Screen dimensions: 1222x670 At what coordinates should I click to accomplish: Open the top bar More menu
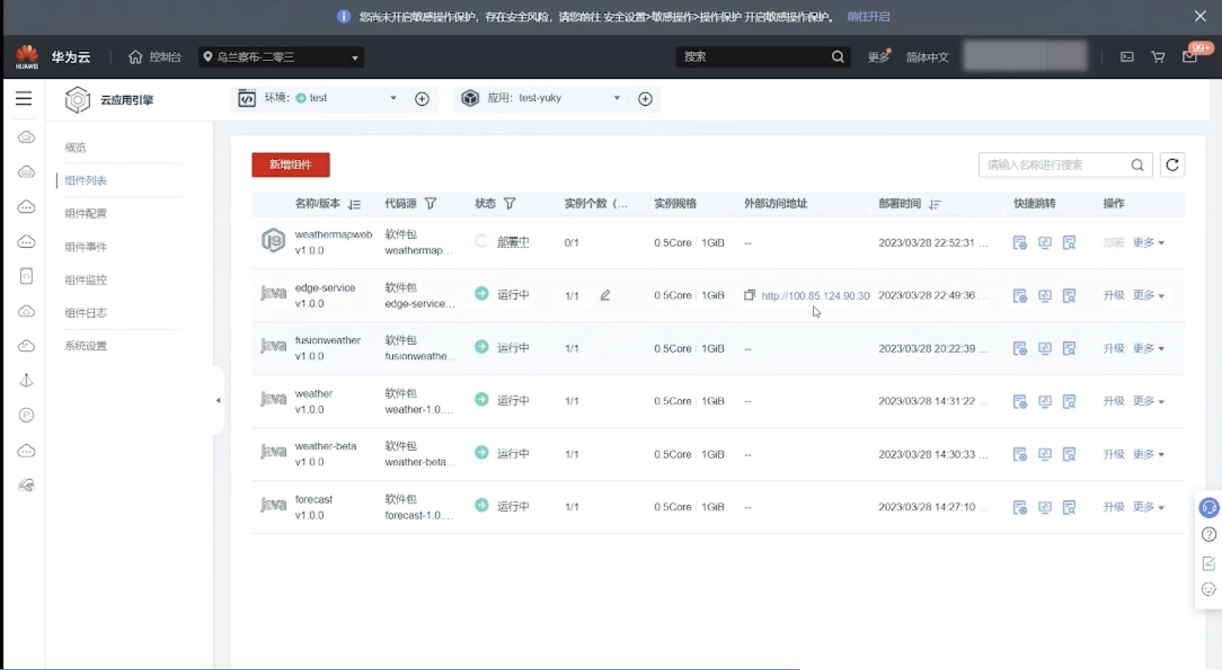(x=879, y=57)
